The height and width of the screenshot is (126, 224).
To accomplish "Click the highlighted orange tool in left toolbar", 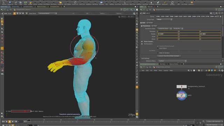I will coord(2,48).
